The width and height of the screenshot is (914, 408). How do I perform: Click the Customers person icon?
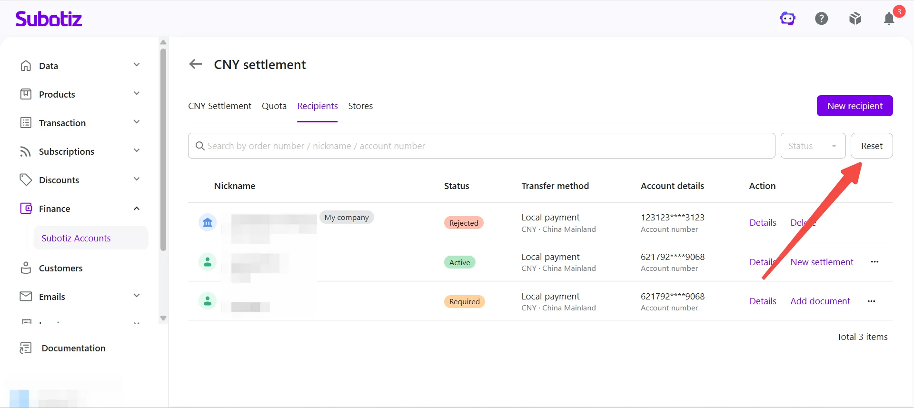coord(26,268)
